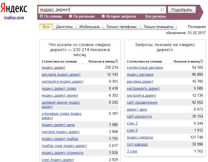This screenshot has width=208, height=162.
Task: Open the 'целевой звонок яндекс директ' link
Action: point(61,104)
